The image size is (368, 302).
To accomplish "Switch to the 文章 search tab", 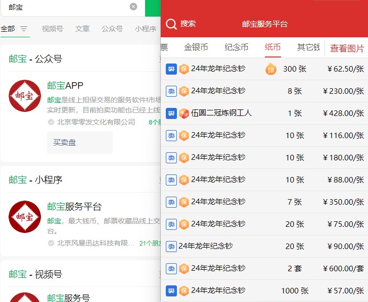I will point(82,29).
